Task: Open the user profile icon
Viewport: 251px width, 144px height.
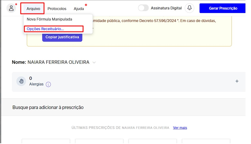Action: tap(11, 8)
